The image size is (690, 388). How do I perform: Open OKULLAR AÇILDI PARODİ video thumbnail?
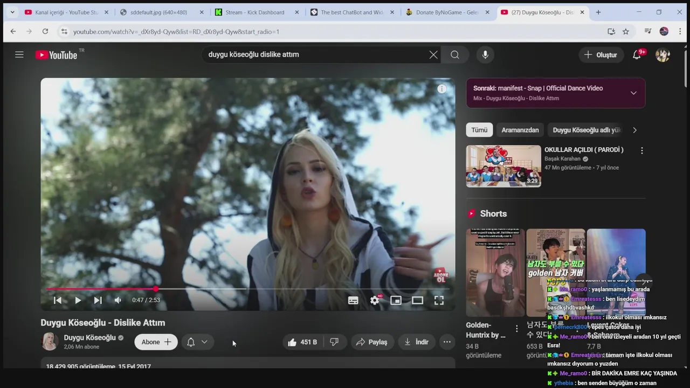(x=503, y=166)
